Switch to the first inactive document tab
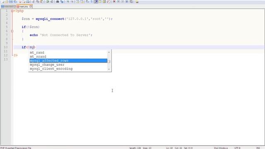 click(8, 7)
